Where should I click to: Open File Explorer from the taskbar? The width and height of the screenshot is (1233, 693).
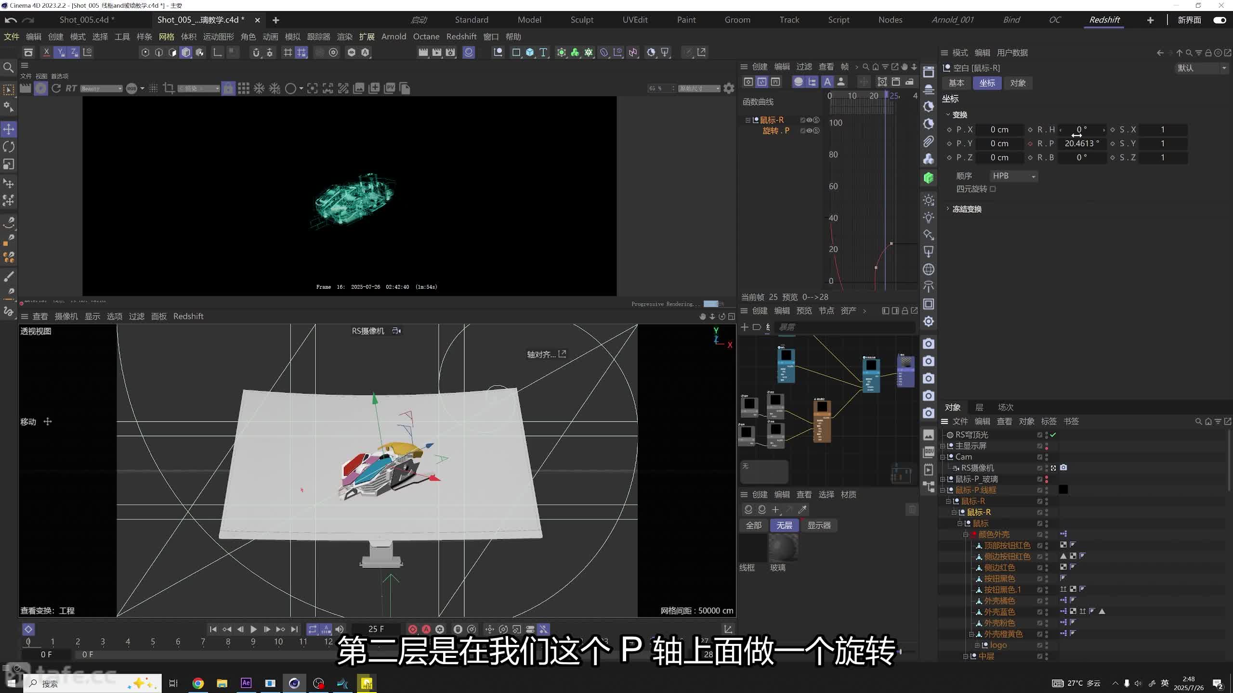222,683
